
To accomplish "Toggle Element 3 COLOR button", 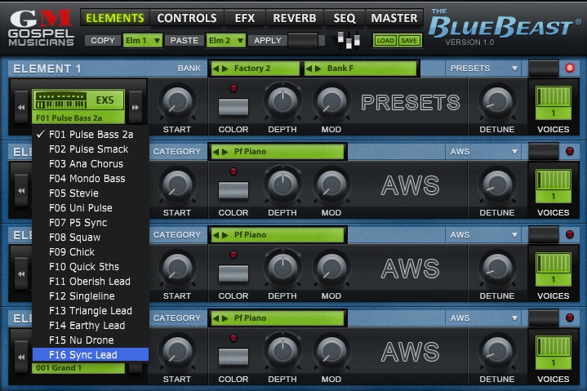I will tap(233, 273).
